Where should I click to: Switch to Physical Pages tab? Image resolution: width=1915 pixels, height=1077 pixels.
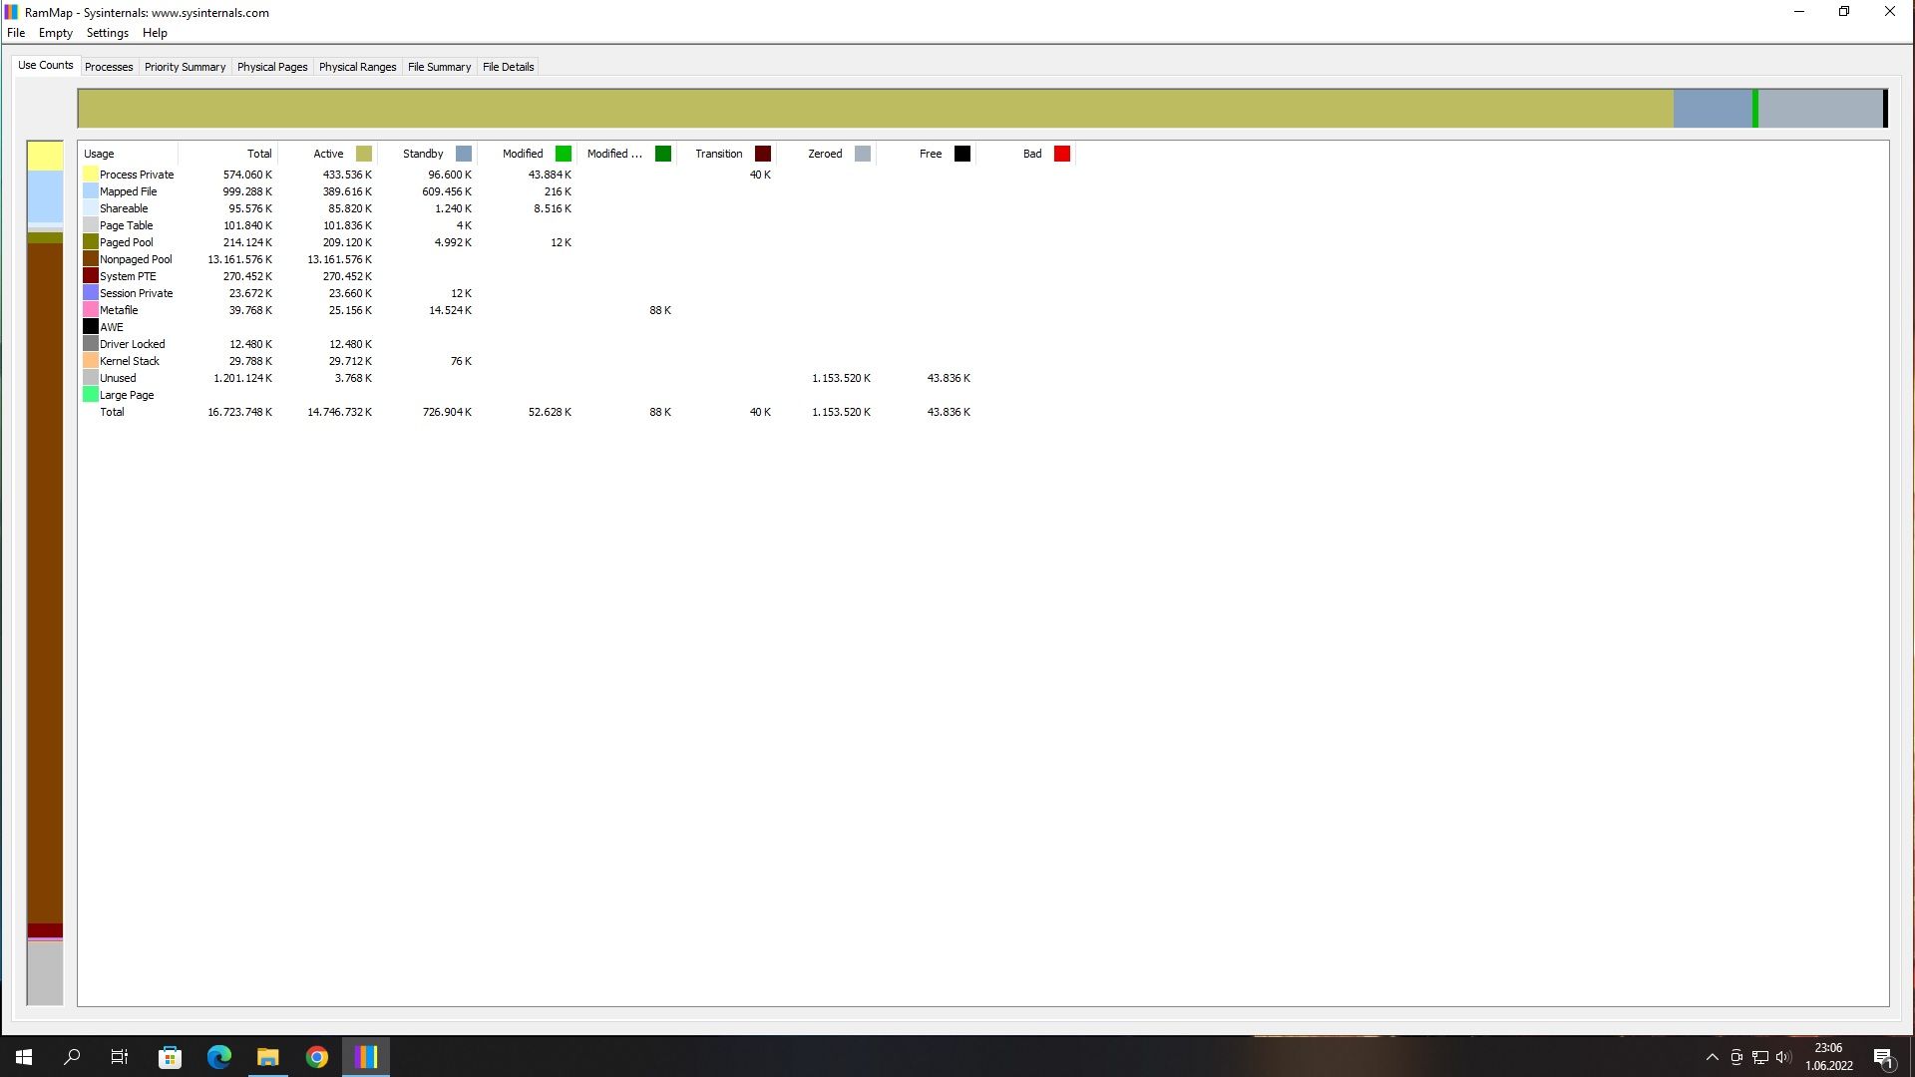point(272,67)
